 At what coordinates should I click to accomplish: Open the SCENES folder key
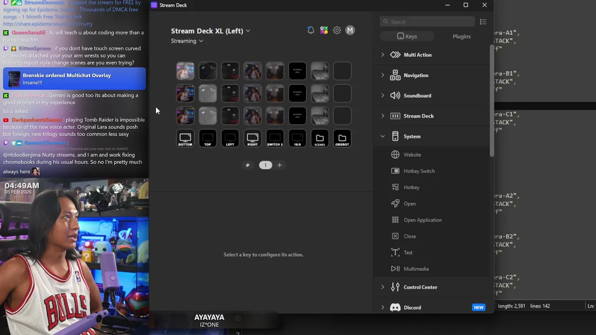point(319,139)
